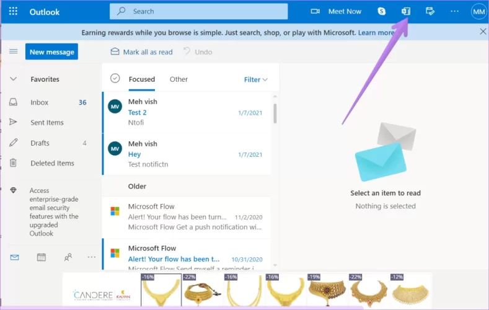Click the Meet Now video icon
The image size is (489, 310).
[315, 11]
